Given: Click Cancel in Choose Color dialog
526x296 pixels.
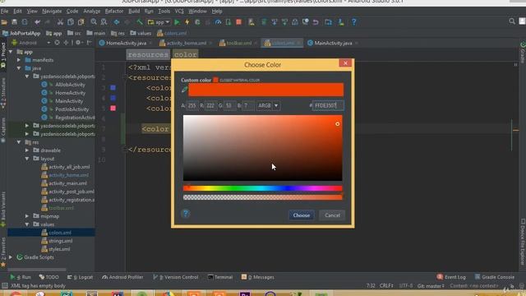Looking at the screenshot, I should click(332, 215).
